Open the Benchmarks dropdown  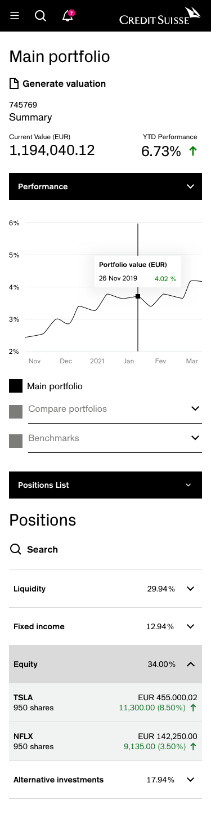click(x=115, y=439)
